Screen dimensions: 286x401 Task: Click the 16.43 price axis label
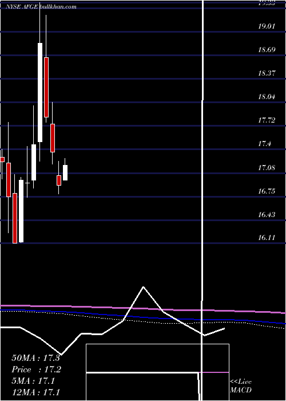(x=267, y=214)
